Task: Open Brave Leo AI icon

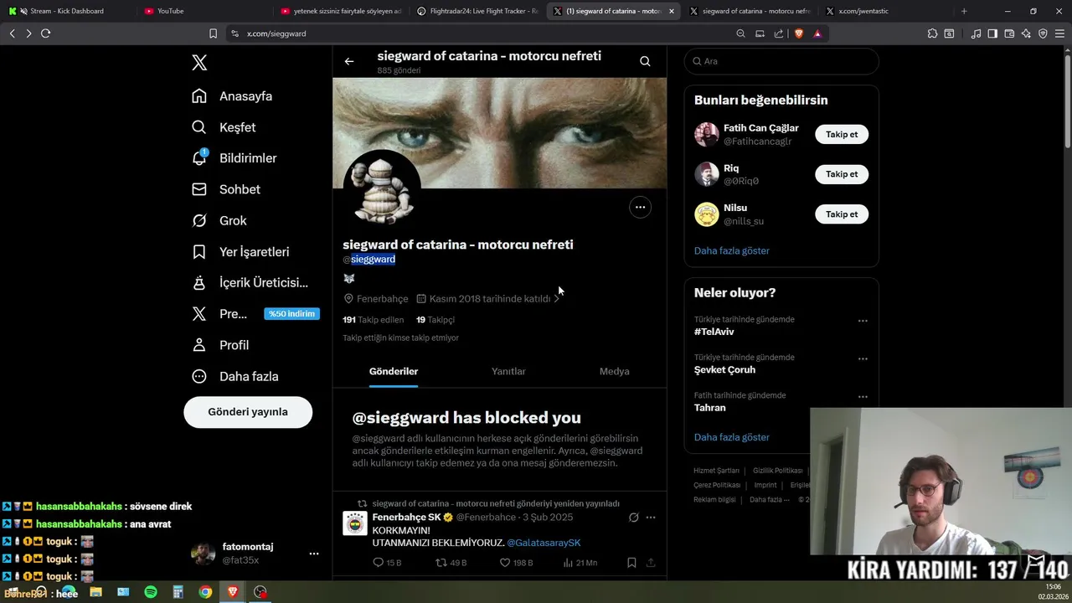Action: click(x=1026, y=33)
